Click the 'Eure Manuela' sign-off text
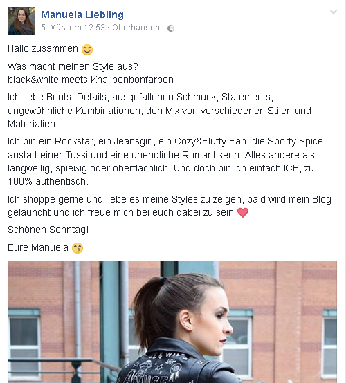The width and height of the screenshot is (346, 383). (x=38, y=248)
